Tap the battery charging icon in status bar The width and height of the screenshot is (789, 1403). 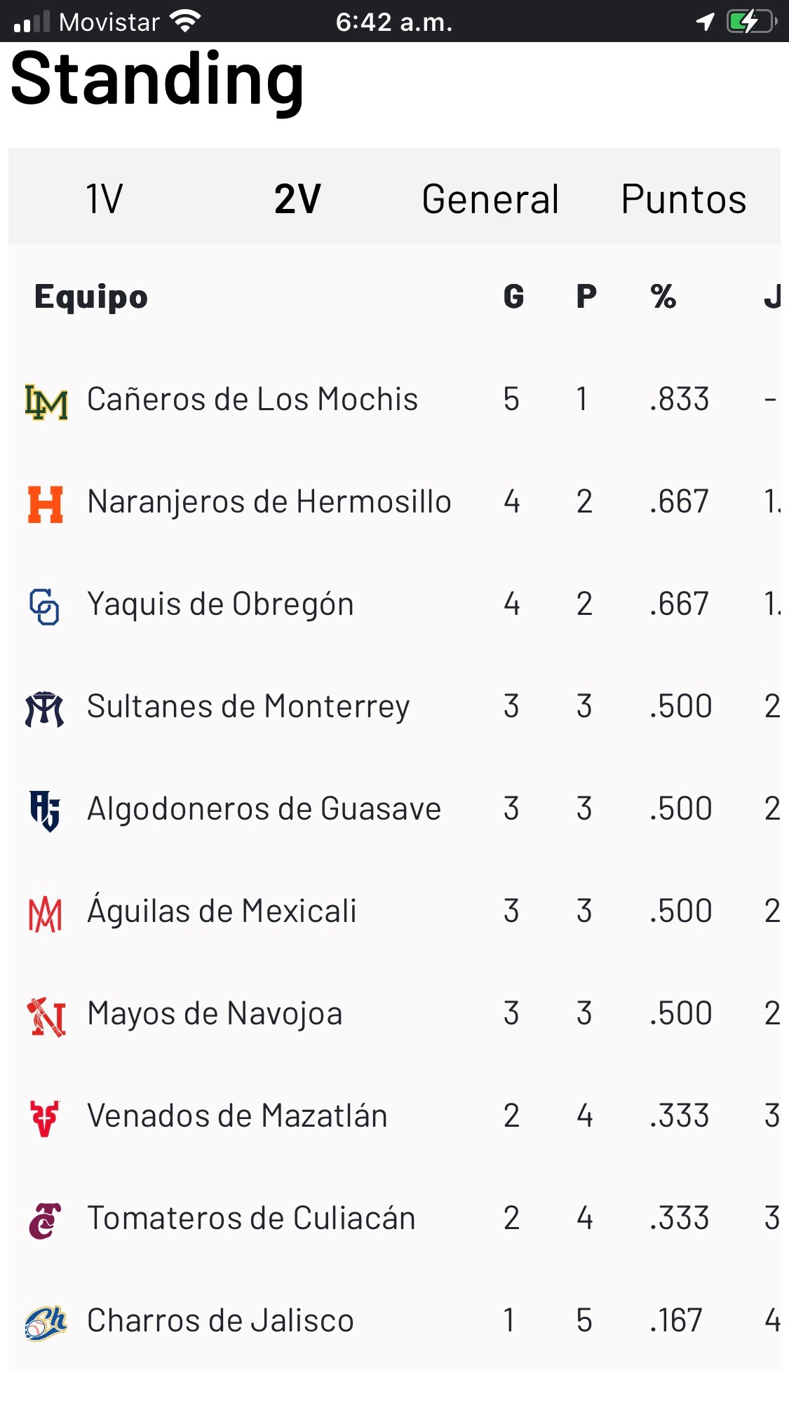[x=751, y=22]
